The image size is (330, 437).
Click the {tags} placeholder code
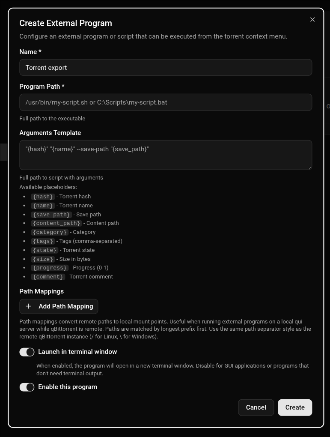43,241
